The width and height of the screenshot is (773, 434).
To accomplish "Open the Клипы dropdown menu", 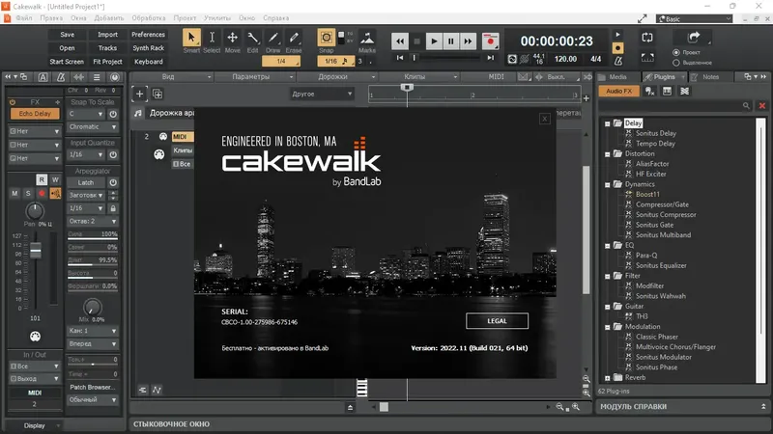I will [419, 77].
